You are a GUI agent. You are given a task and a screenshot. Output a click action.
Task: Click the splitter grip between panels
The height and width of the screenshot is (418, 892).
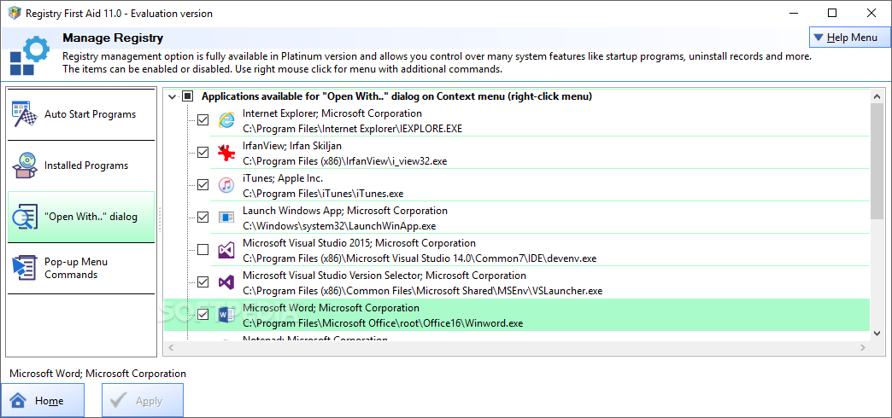(160, 220)
